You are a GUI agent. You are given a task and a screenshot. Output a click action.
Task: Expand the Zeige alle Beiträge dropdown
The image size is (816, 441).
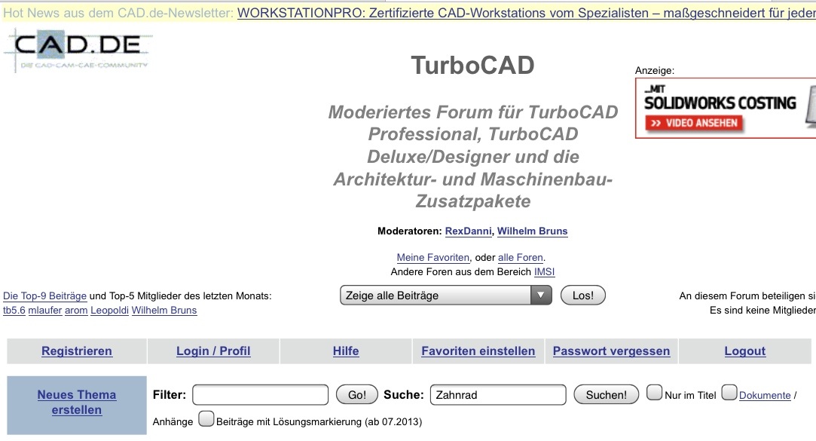pos(445,296)
